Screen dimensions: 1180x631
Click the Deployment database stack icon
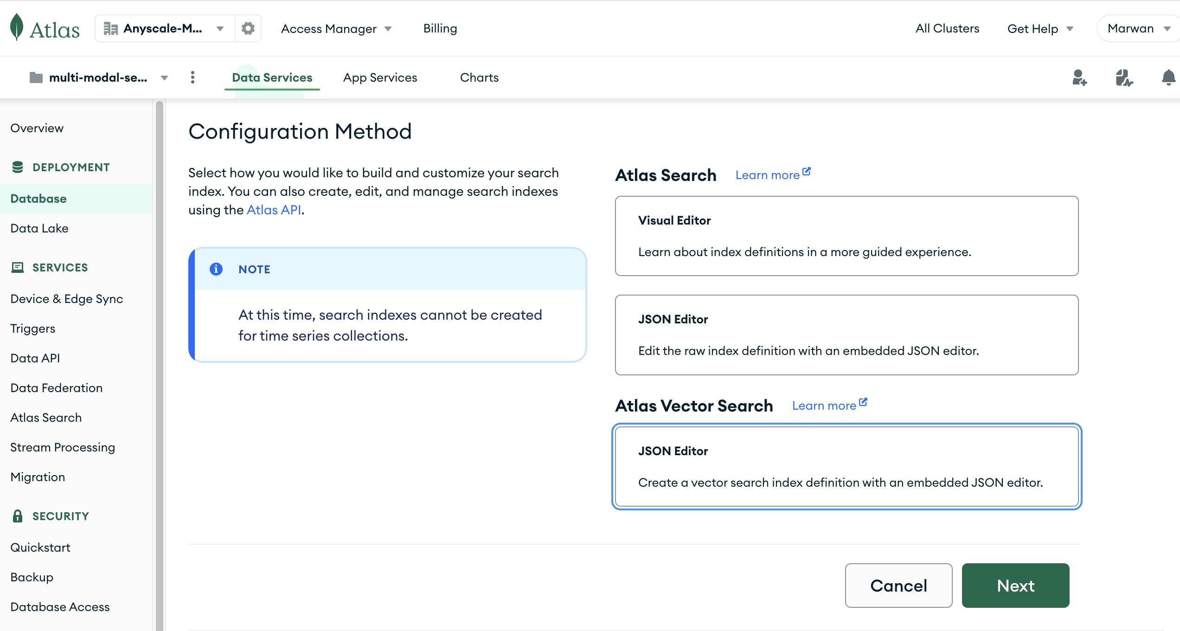(x=18, y=167)
